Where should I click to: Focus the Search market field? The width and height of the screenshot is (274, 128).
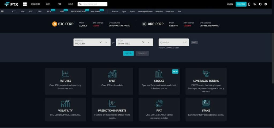click(x=92, y=4)
